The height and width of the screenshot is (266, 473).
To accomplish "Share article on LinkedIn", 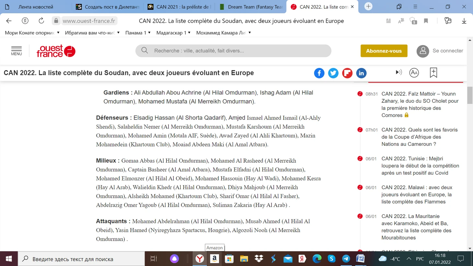I will tap(361, 73).
